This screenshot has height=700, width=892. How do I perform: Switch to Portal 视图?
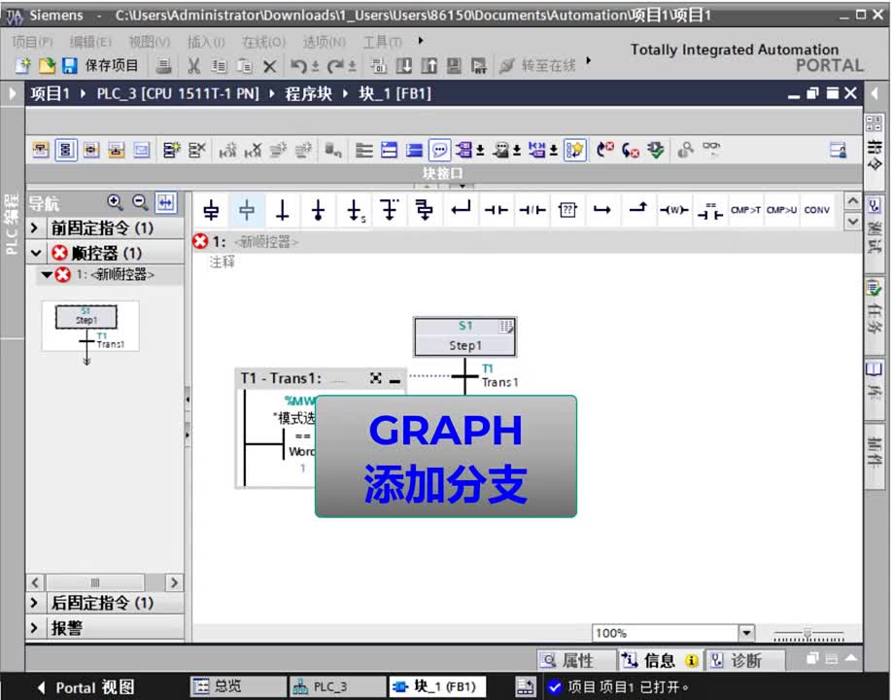(x=87, y=687)
